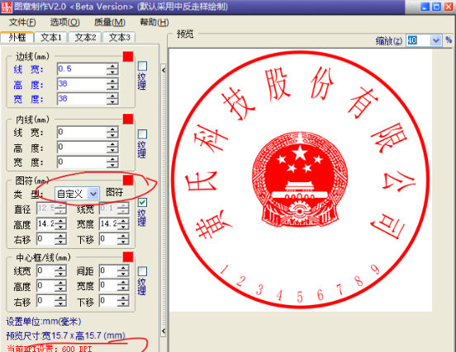Click the 图符 下移 input field

click(x=108, y=239)
